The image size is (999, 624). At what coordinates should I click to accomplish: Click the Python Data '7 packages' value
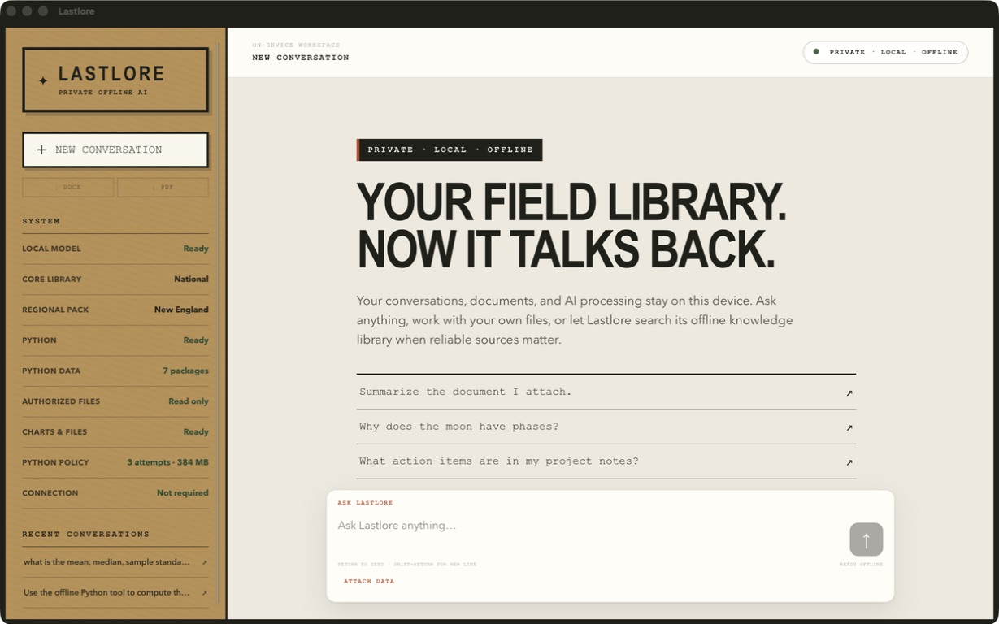[x=185, y=370]
